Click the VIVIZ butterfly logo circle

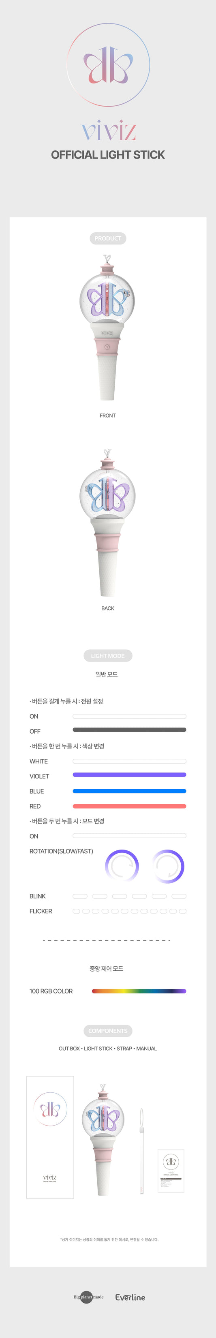(x=108, y=65)
